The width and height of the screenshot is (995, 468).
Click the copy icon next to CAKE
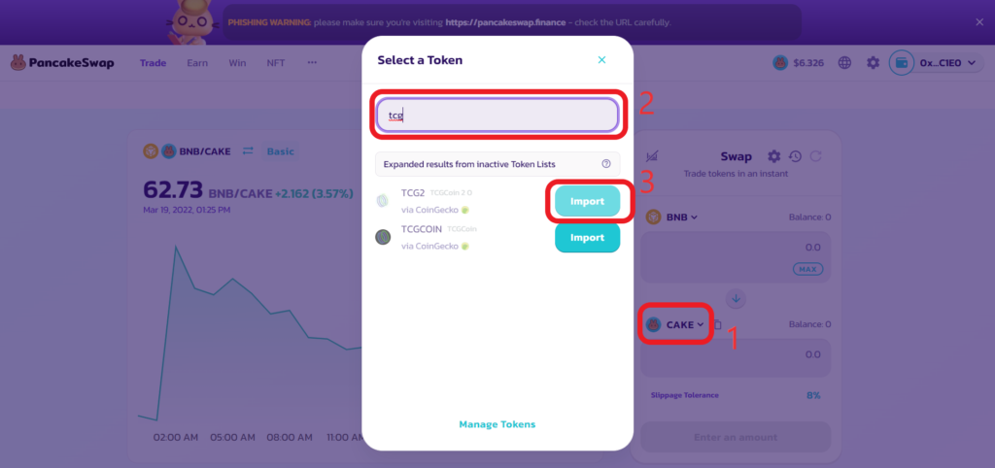pos(718,324)
